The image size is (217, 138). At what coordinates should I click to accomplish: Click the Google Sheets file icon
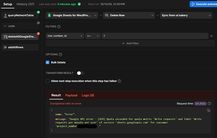(49, 15)
